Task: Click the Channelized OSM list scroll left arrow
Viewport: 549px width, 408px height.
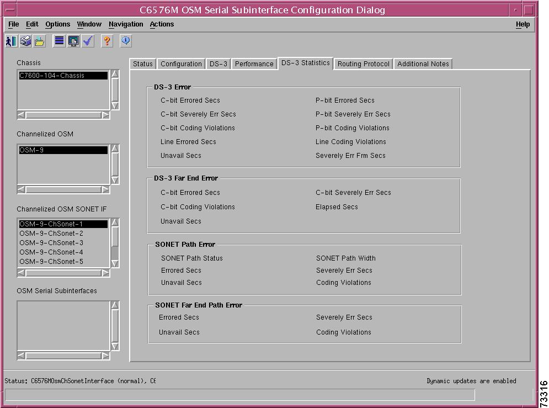Action: pyautogui.click(x=21, y=189)
